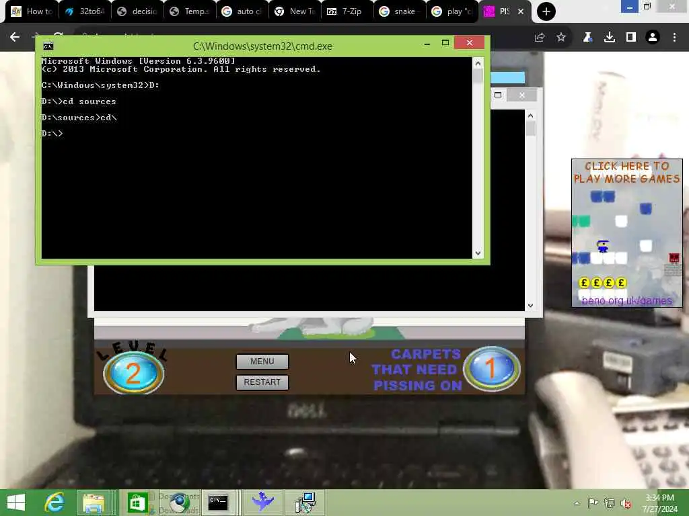This screenshot has width=689, height=516.
Task: Open the Action Center flag icon
Action: (593, 503)
